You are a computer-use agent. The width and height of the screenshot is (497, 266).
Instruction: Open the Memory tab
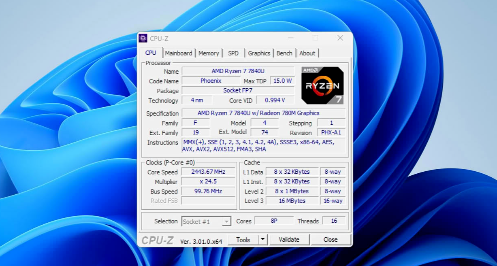coord(209,53)
